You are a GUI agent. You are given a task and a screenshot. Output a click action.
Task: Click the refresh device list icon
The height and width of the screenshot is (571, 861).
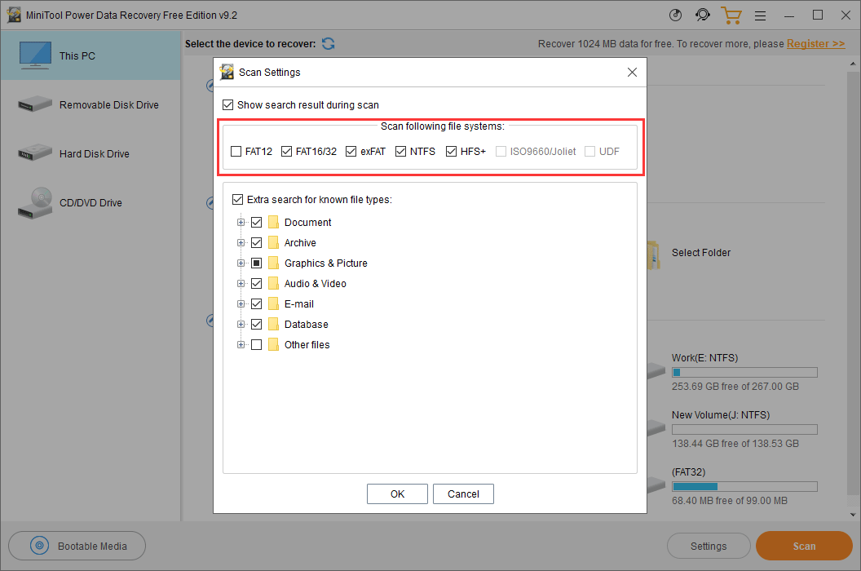(x=328, y=44)
